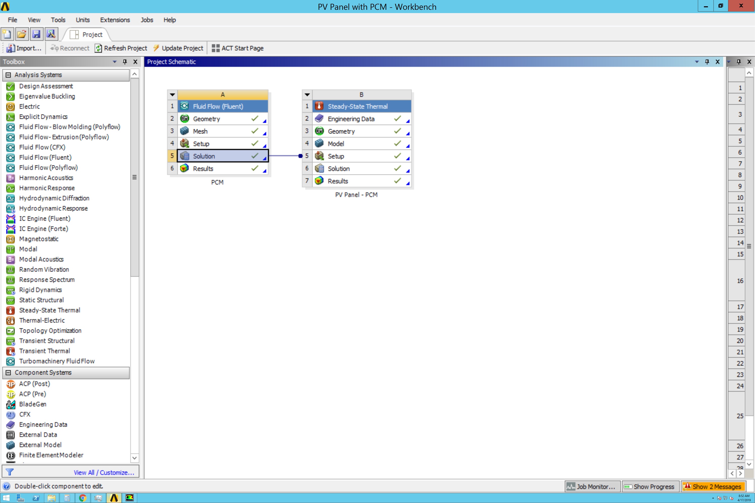Select Electric analysis system
The height and width of the screenshot is (503, 755).
[x=29, y=106]
